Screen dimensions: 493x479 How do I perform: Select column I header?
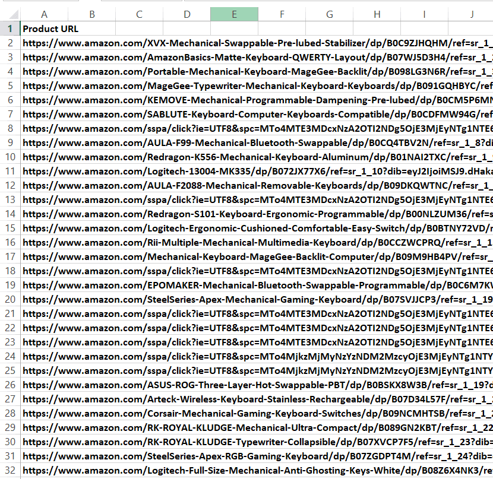[425, 14]
